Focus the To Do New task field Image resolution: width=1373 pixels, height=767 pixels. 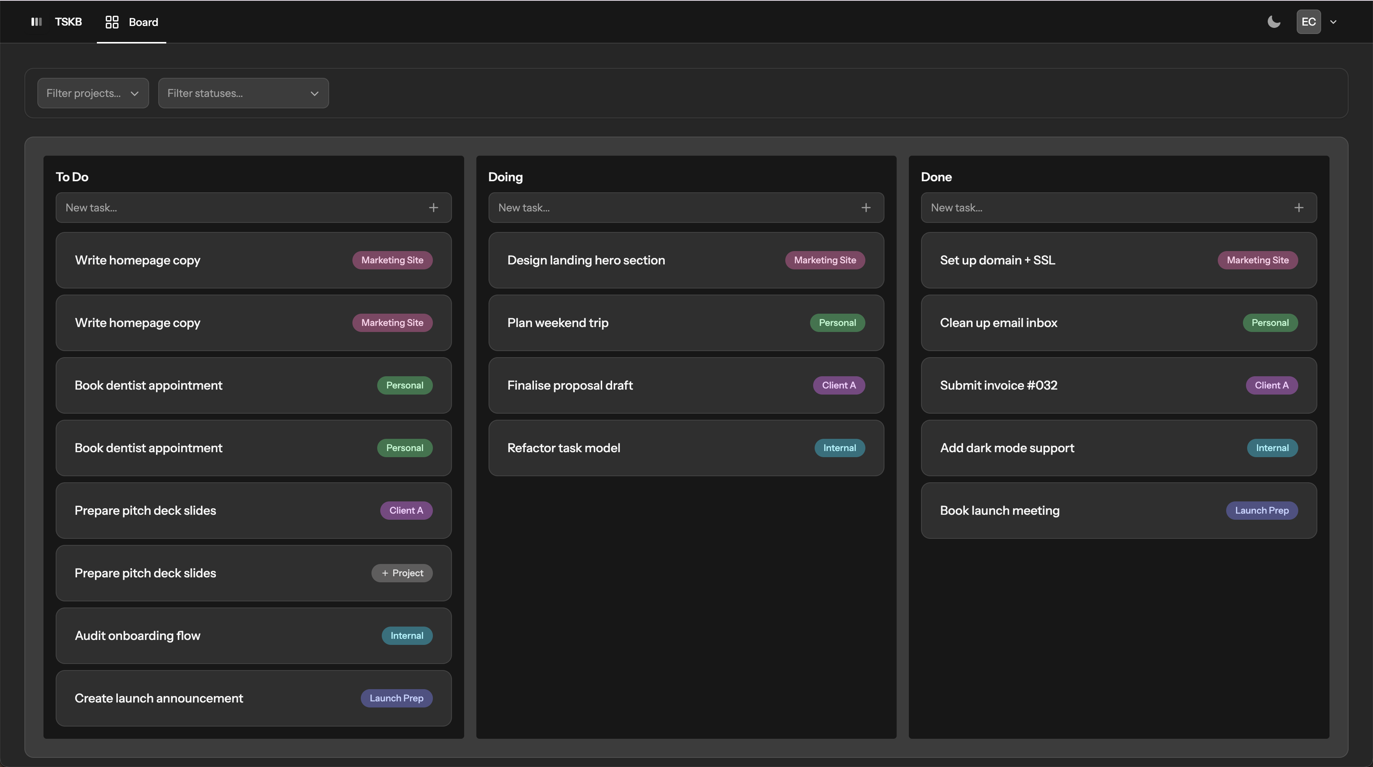coord(254,208)
